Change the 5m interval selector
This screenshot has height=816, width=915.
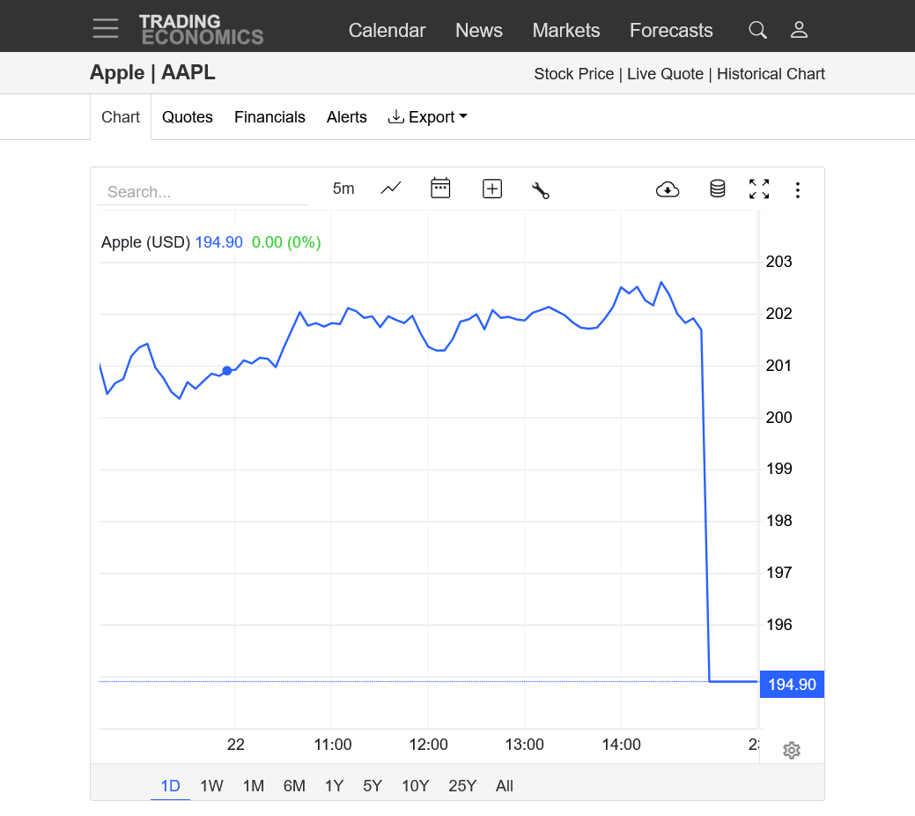point(343,189)
